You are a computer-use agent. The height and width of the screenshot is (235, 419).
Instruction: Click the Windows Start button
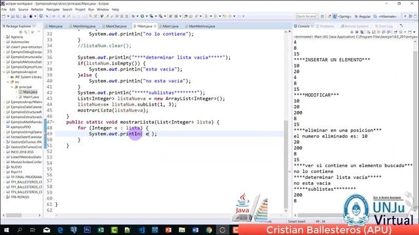tap(6, 230)
